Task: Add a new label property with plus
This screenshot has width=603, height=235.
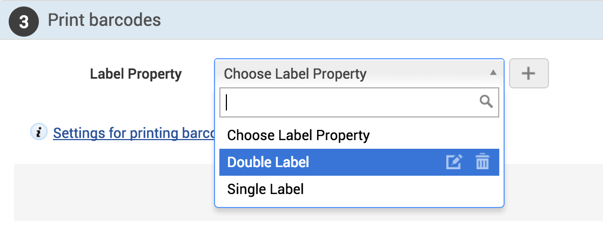Action: 528,73
